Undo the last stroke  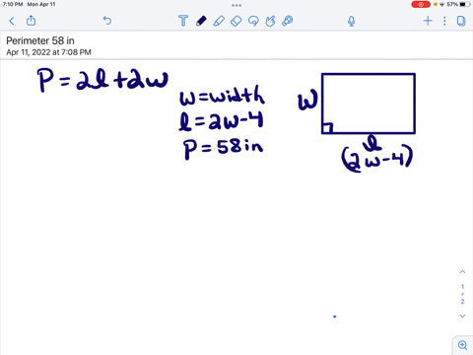(x=107, y=21)
